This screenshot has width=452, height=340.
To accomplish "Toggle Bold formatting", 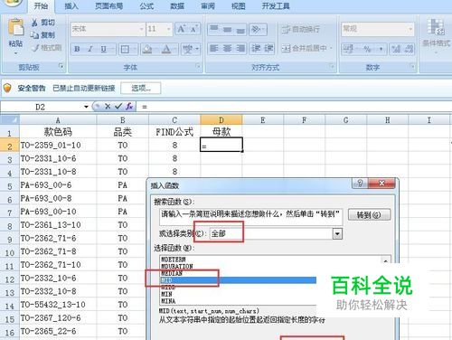I will point(77,49).
